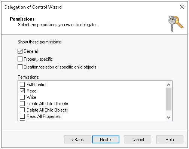Click the Full Control label text
The height and width of the screenshot is (149, 189).
(x=36, y=85)
